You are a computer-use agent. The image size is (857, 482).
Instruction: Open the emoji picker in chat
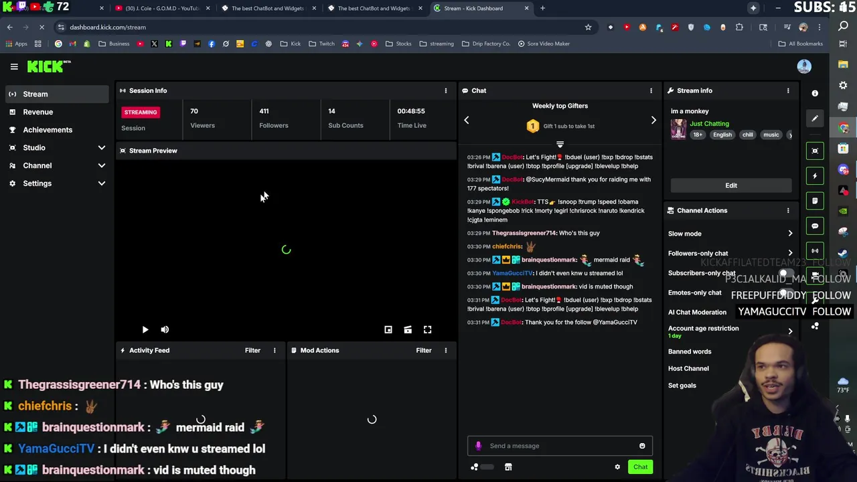pos(642,446)
